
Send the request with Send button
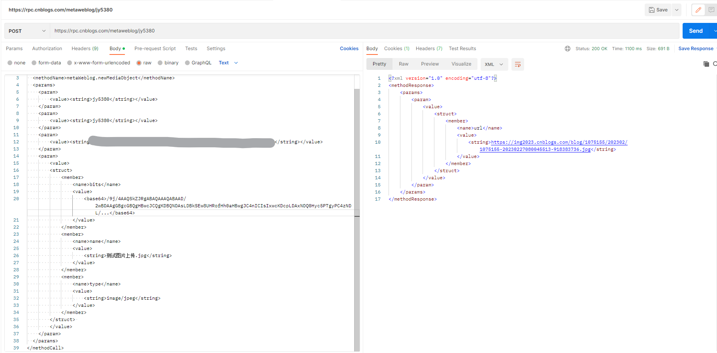click(x=696, y=31)
